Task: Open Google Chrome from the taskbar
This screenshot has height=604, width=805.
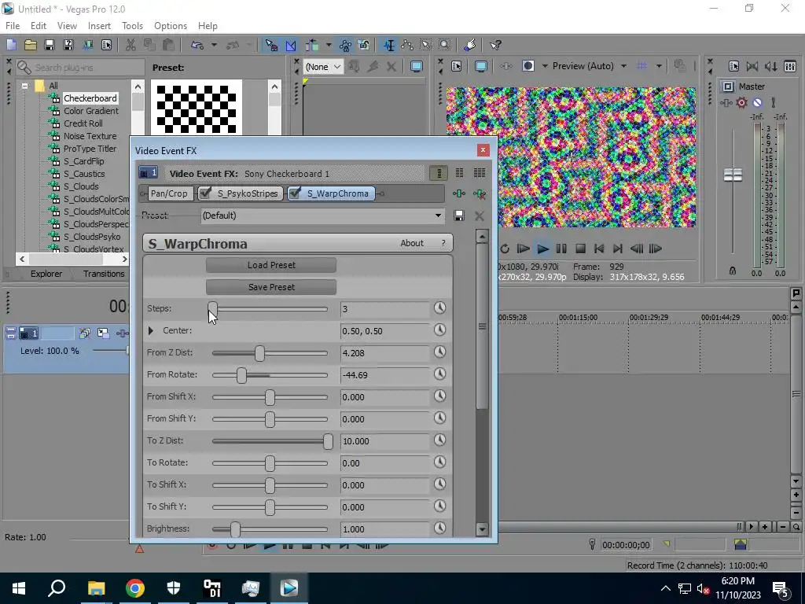Action: pos(135,588)
